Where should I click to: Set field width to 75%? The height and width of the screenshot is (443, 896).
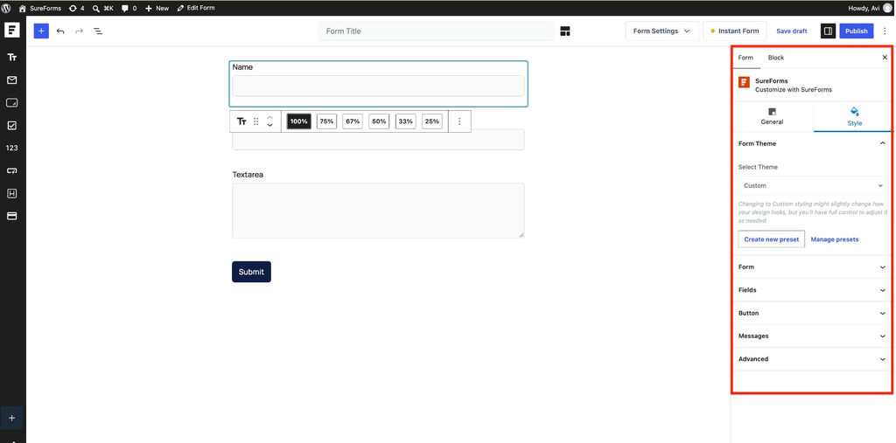(326, 121)
